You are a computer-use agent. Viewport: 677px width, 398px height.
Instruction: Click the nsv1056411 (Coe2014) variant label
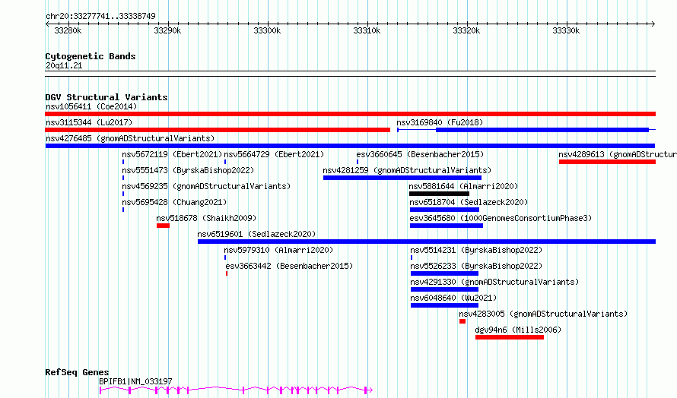point(91,106)
